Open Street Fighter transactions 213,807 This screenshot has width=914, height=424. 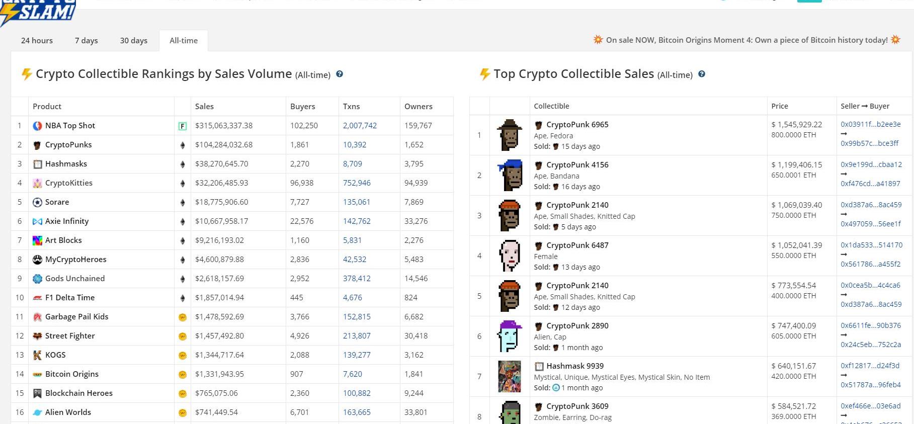click(357, 336)
